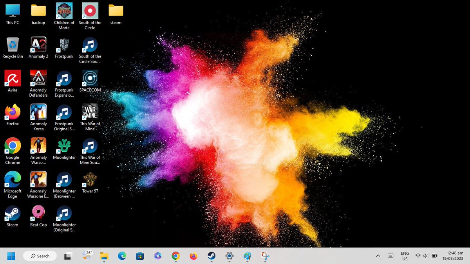Select the Microsoft Edge desktop shortcut
Screen dimensions: 470x264
[x=13, y=185]
